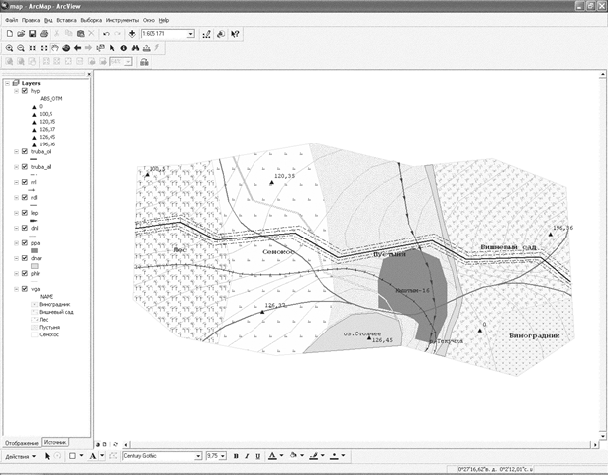
Task: Click the Add Data button
Action: click(x=133, y=34)
